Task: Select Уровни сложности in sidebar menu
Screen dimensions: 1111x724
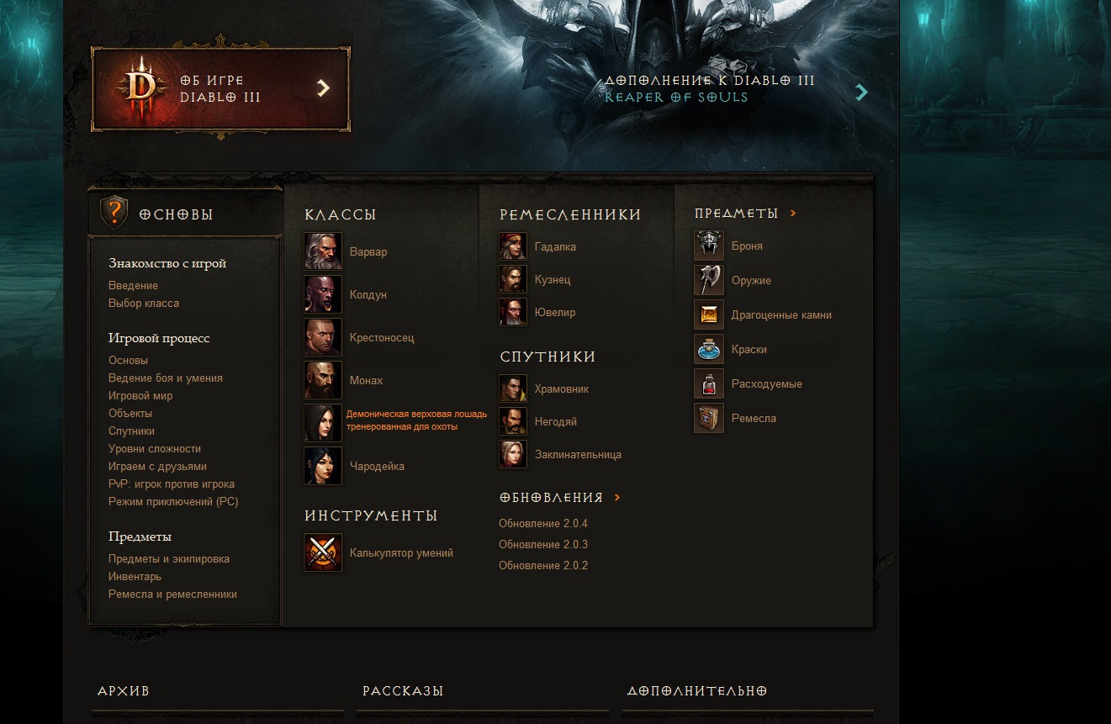Action: pos(155,449)
